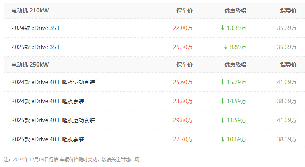Choose 2025款 eDrive 40 L 曜夜运动套装

coord(53,120)
